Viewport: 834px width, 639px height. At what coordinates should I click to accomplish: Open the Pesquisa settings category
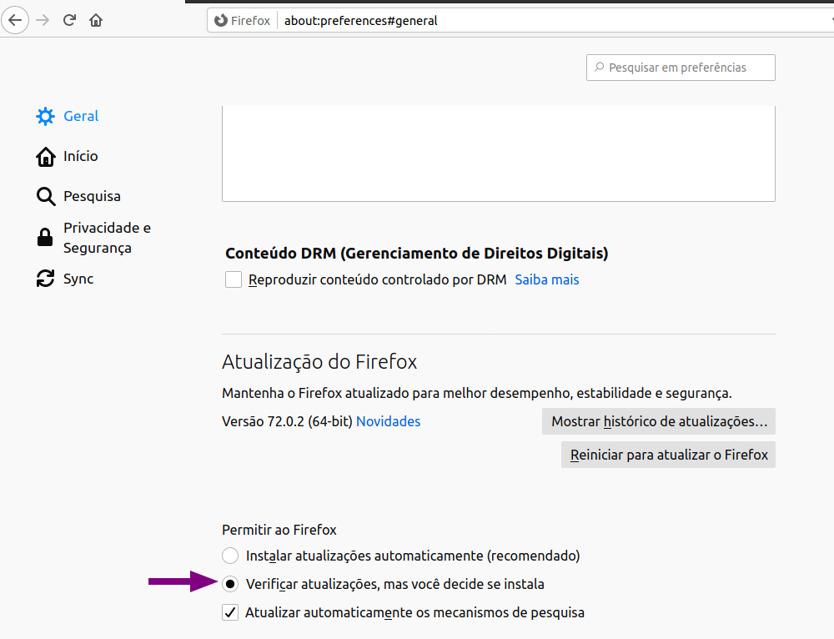pos(92,196)
